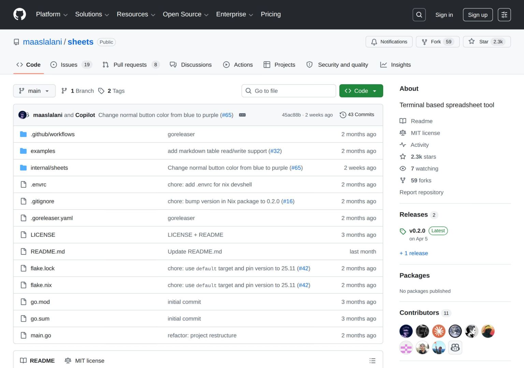Open README outline list icon

[x=373, y=361]
